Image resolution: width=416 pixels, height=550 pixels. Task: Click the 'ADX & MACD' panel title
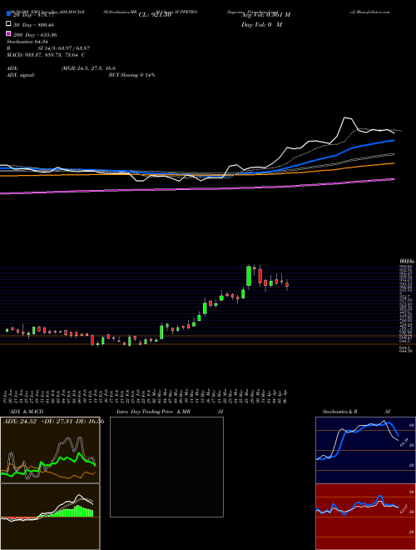pos(27,412)
